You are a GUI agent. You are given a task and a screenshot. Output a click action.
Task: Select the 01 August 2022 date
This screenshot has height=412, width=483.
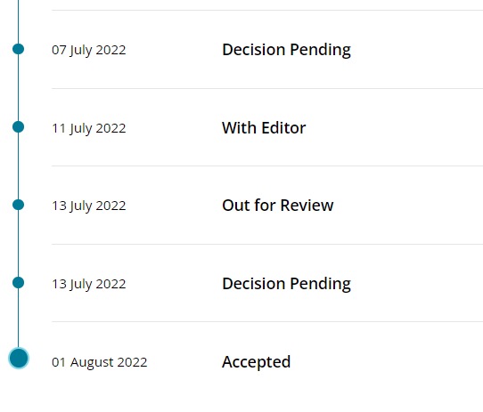point(100,362)
